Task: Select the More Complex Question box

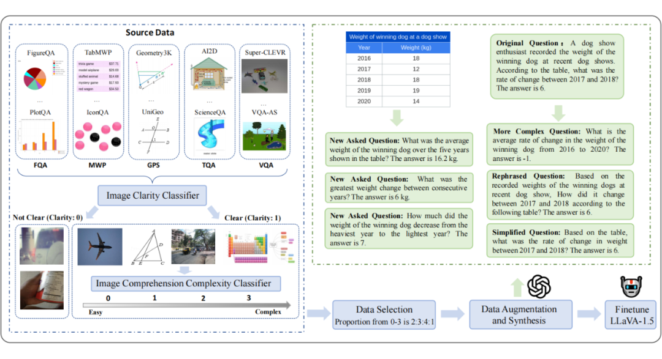Action: point(560,144)
